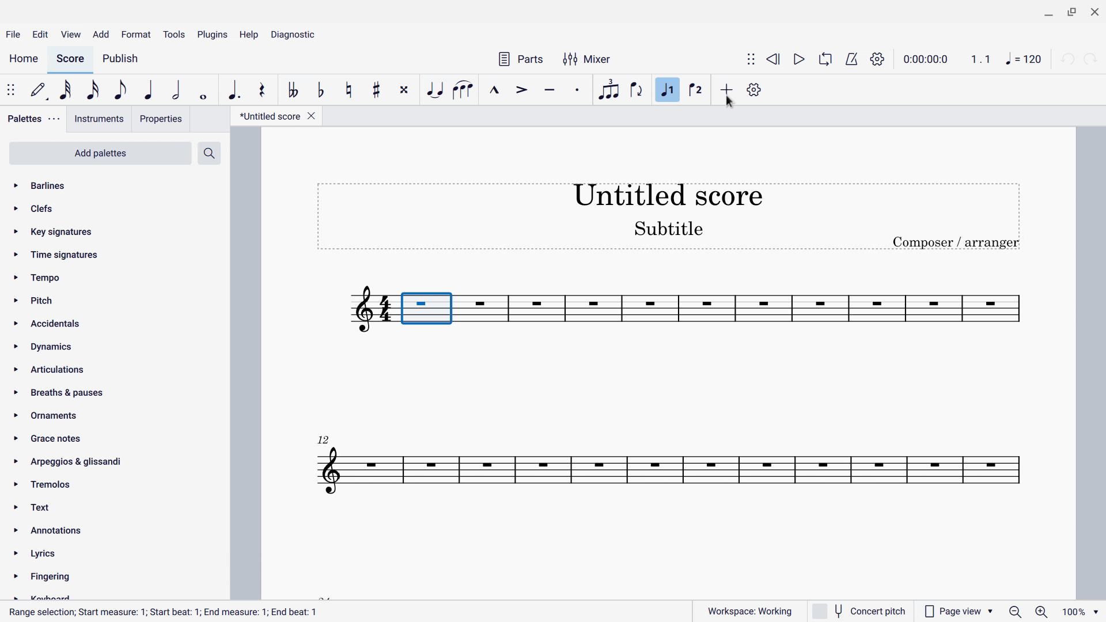This screenshot has width=1106, height=622.
Task: Select the 16th note duration
Action: tap(93, 90)
